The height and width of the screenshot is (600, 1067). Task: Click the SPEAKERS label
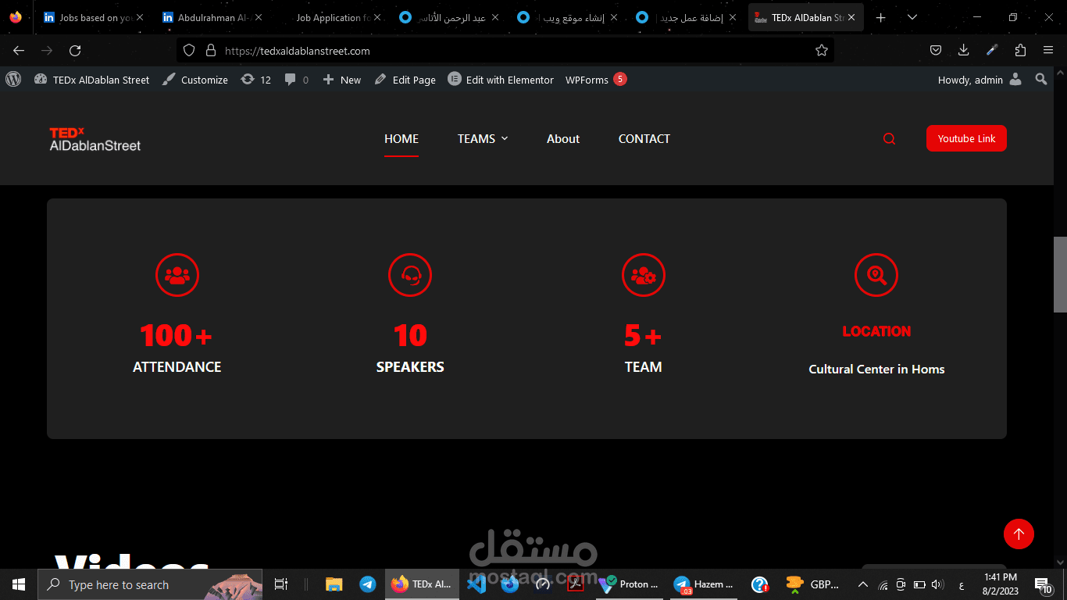coord(410,367)
